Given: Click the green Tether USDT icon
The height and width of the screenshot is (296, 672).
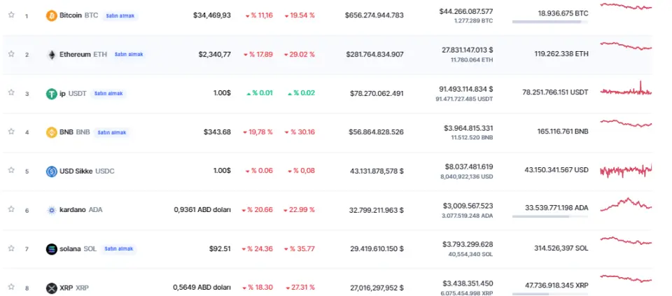Looking at the screenshot, I should tap(51, 93).
